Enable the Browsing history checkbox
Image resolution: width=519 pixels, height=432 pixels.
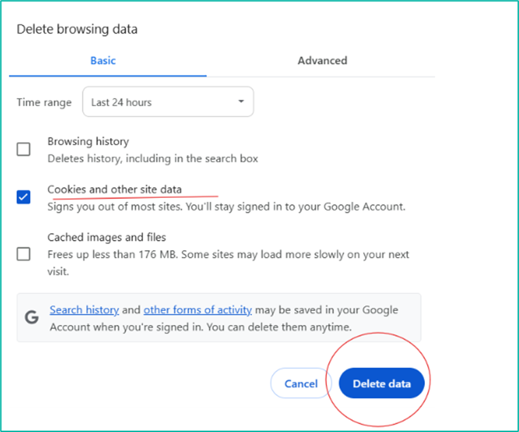[24, 150]
